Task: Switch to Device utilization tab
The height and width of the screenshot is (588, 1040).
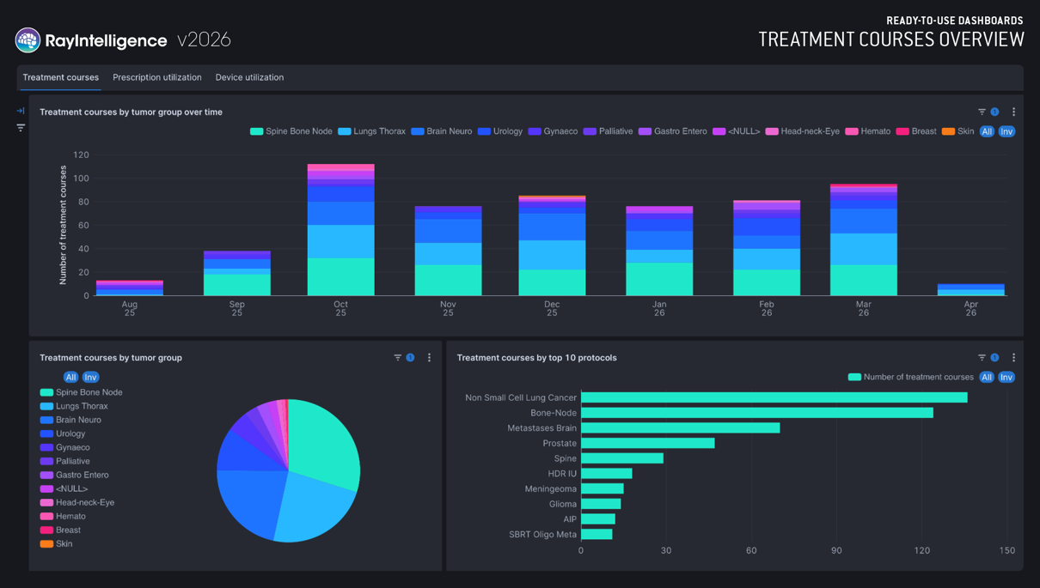Action: [249, 77]
